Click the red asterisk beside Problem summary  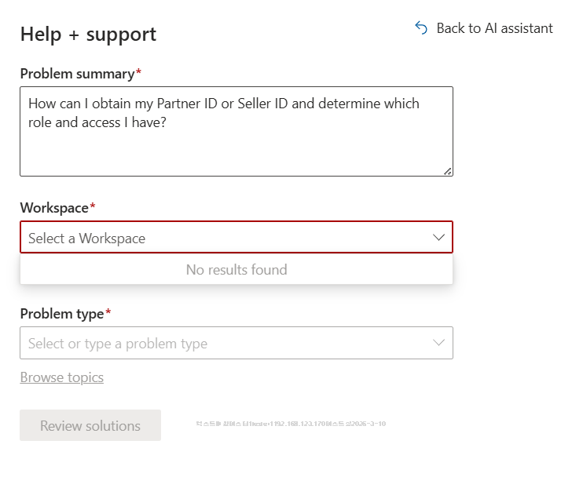coord(138,71)
